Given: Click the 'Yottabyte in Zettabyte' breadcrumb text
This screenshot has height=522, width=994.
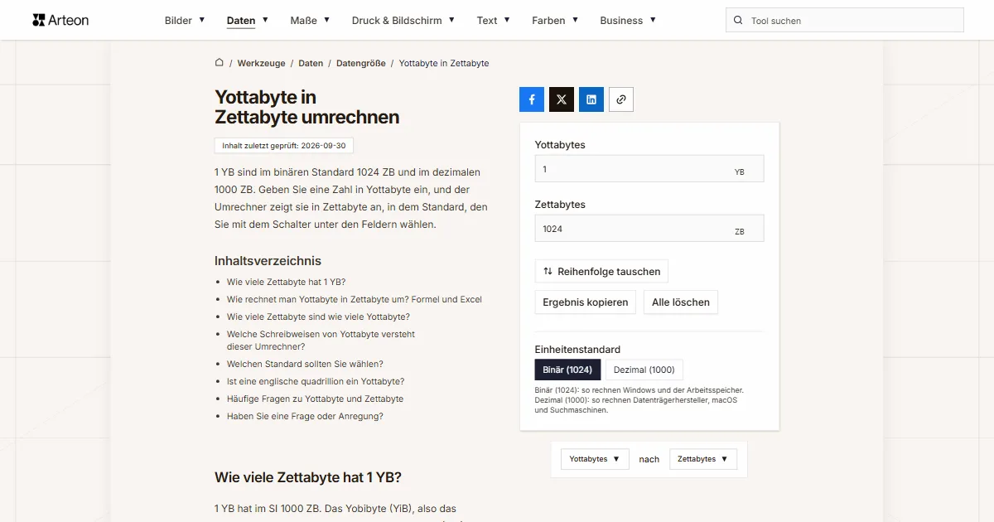Looking at the screenshot, I should pyautogui.click(x=444, y=63).
